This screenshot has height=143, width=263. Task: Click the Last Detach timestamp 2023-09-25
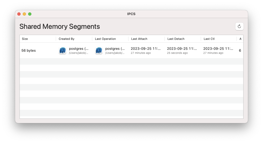coord(182,48)
